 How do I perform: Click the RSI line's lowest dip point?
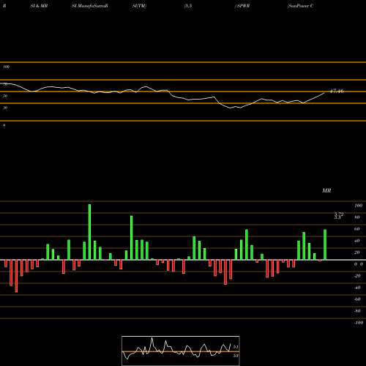231,108
